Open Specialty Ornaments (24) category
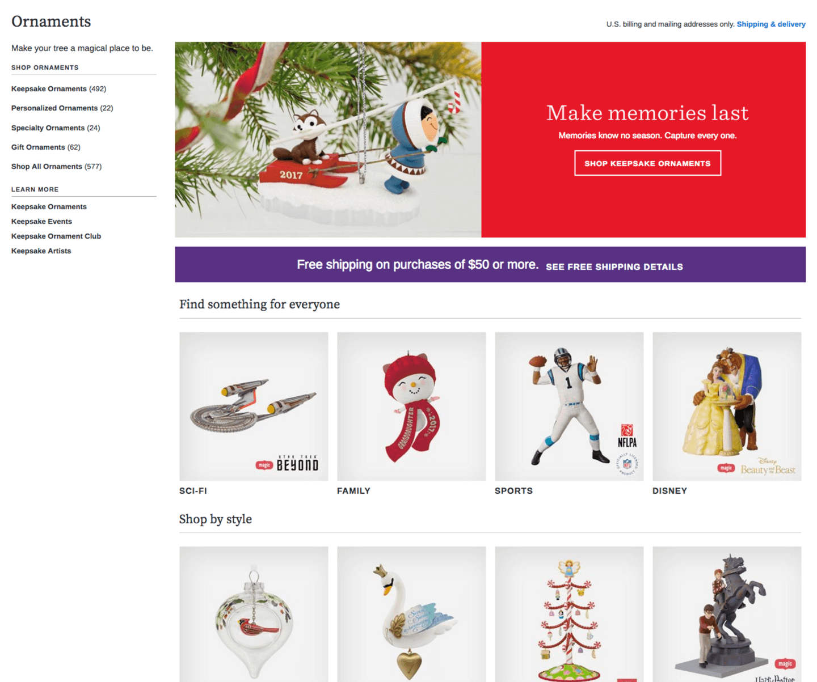817x682 pixels. pos(56,128)
